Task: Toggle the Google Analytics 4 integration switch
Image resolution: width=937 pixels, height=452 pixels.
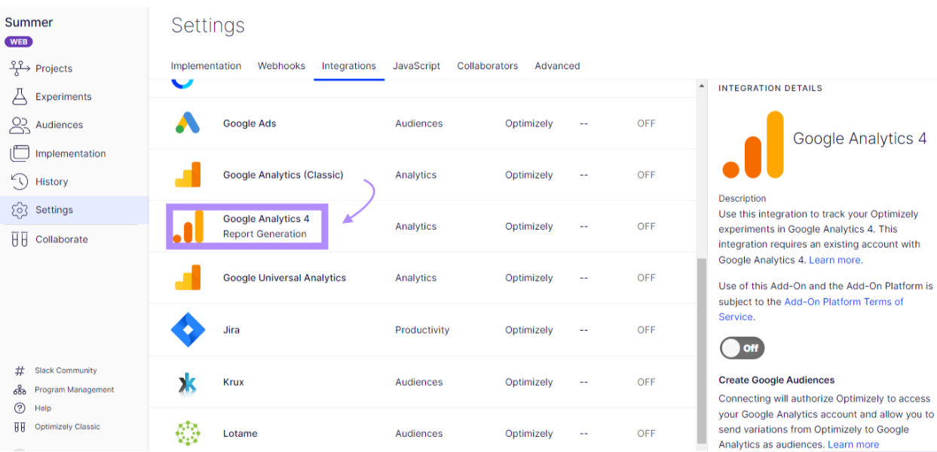Action: coord(742,348)
